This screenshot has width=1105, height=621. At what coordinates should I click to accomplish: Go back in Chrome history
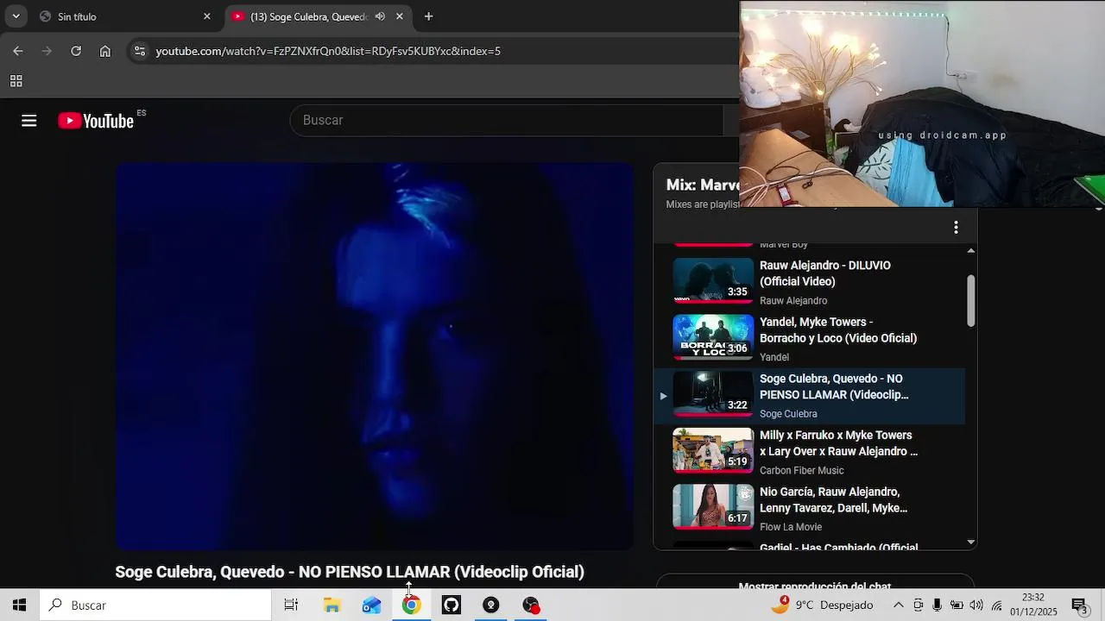click(x=18, y=51)
